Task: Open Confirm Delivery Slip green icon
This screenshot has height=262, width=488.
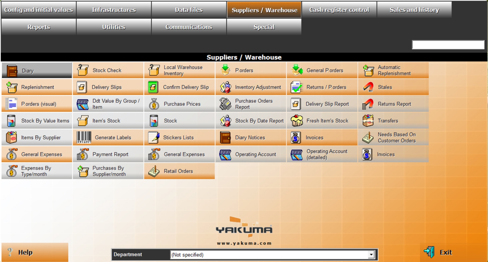Action: point(153,87)
